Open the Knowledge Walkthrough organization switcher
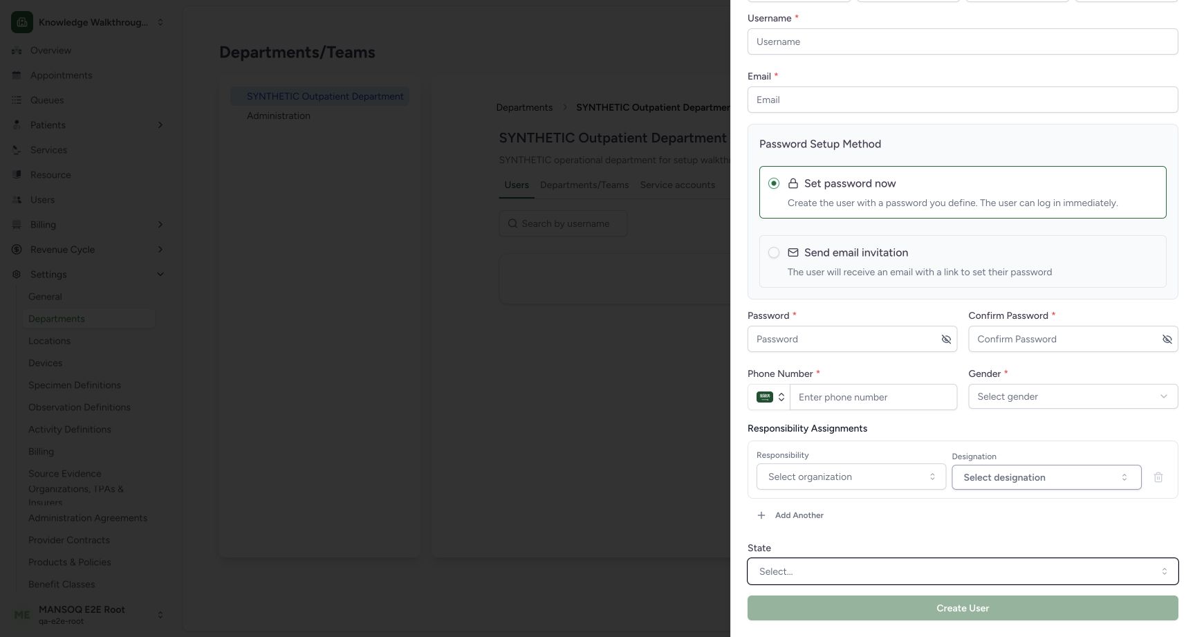The height and width of the screenshot is (637, 1195). 88,22
